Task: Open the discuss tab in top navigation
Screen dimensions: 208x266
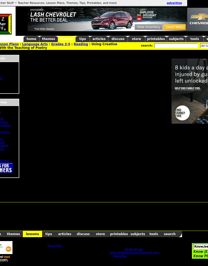Action: [118, 39]
